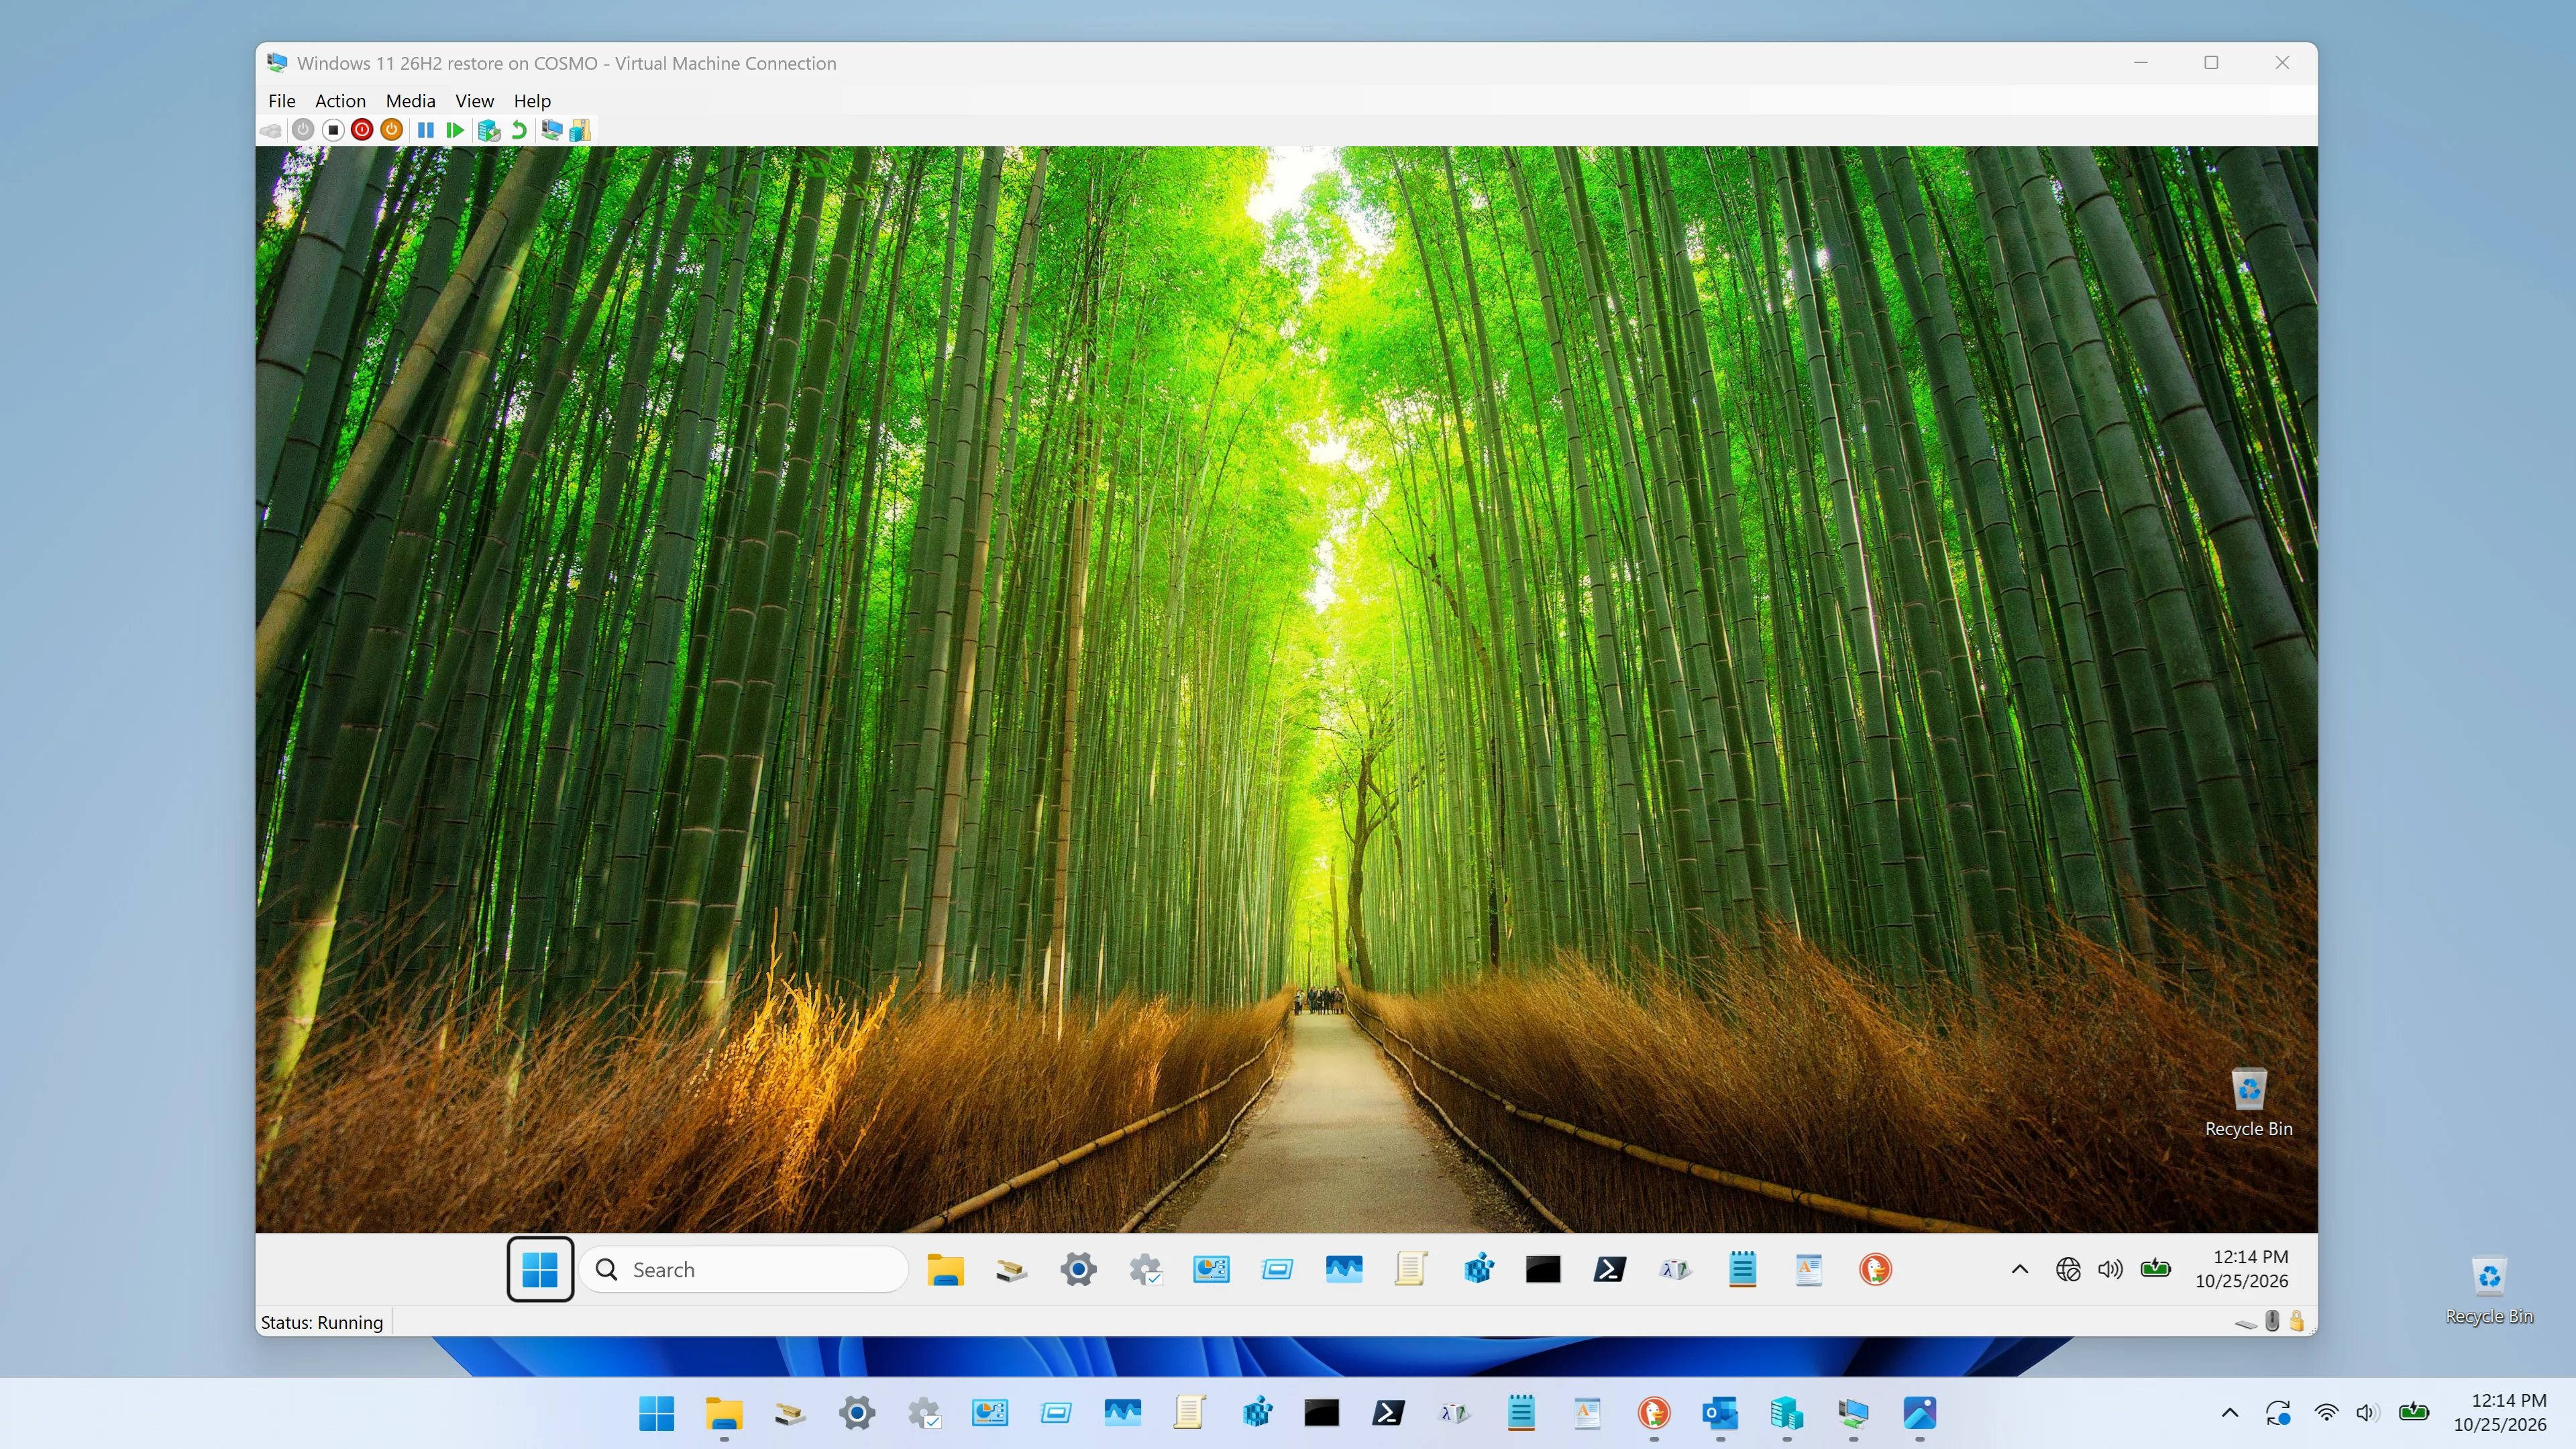Screen dimensions: 2576x1449
Task: Click the mouse icon in VM status bar
Action: click(2272, 1321)
